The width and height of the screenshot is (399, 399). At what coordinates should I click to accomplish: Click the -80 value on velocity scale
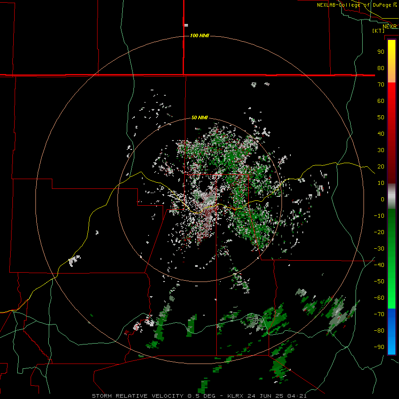(379, 331)
